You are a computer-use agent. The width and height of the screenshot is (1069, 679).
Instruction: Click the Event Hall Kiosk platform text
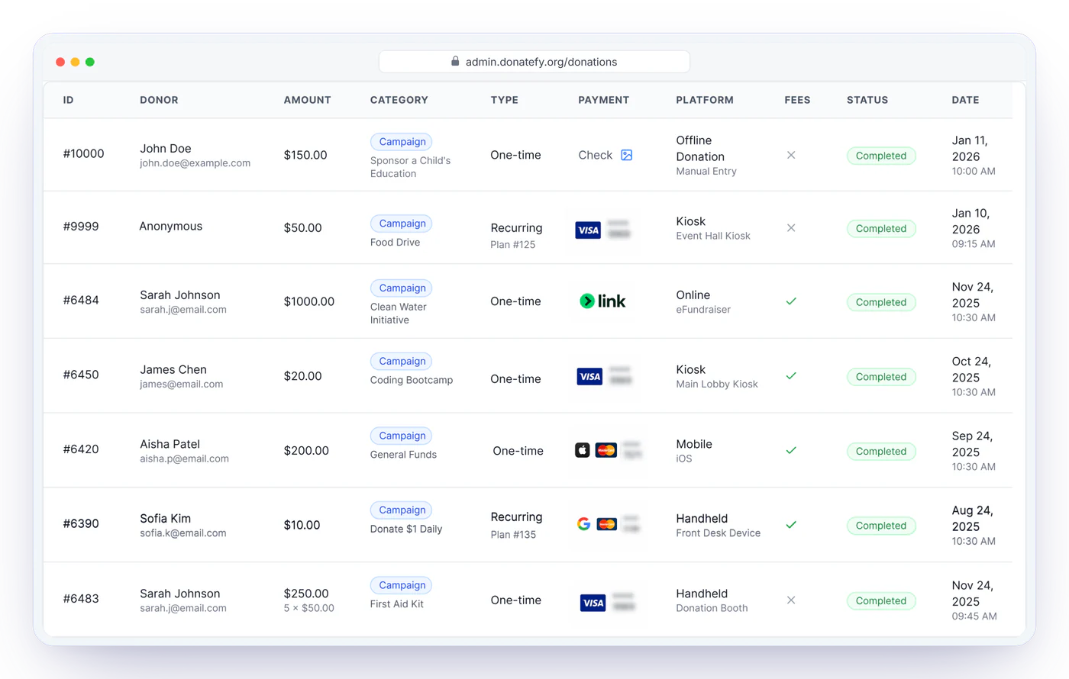(713, 237)
